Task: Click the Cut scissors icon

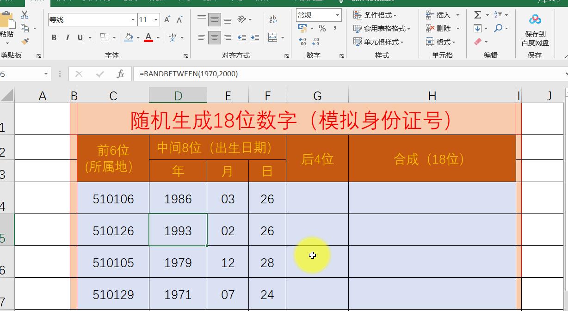Action: pos(25,15)
